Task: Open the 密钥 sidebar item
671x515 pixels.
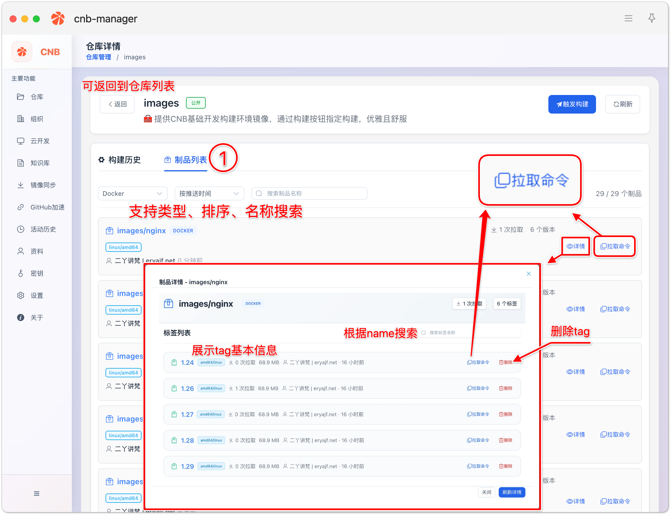Action: [x=37, y=273]
